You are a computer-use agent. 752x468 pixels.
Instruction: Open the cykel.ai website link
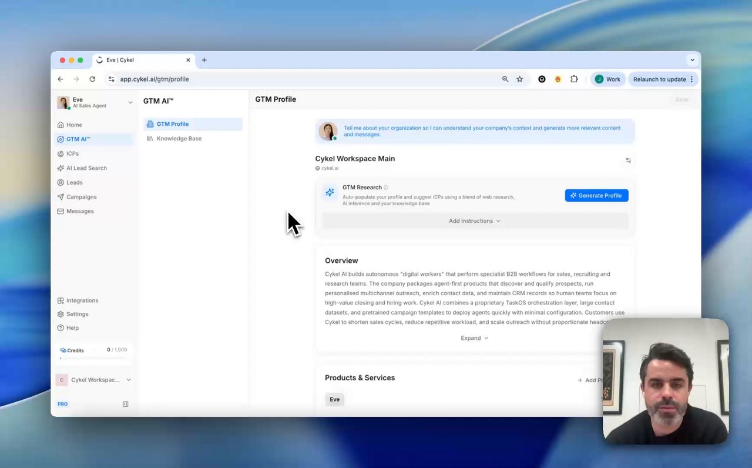(327, 168)
